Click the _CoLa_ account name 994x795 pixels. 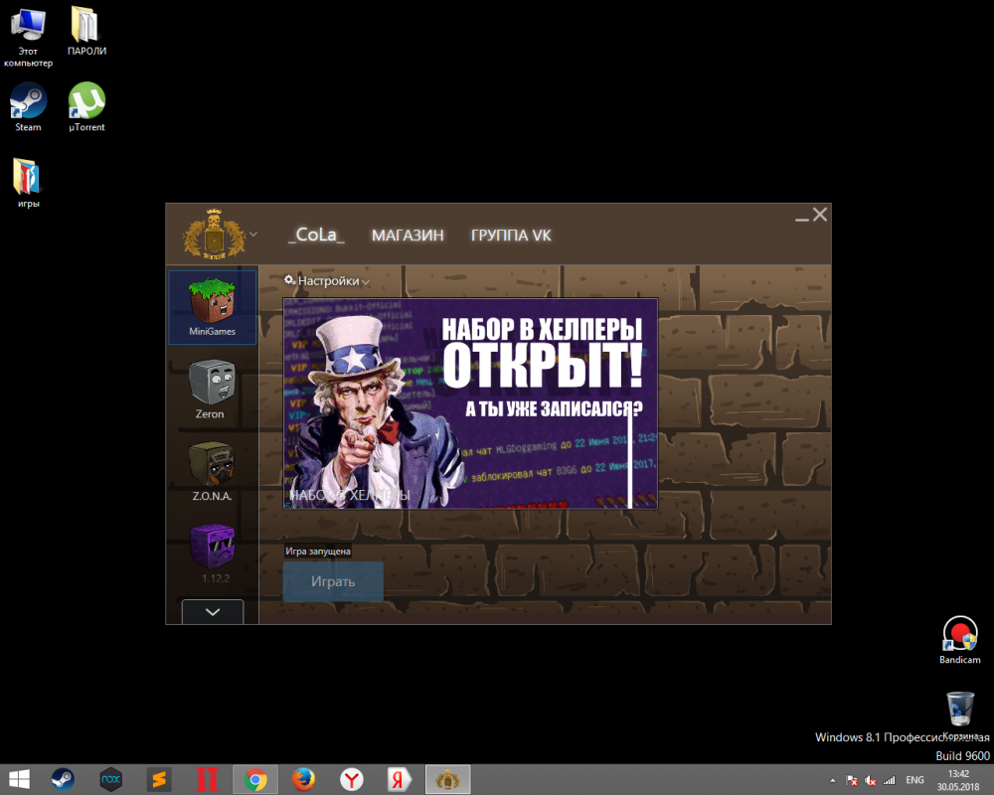(316, 236)
